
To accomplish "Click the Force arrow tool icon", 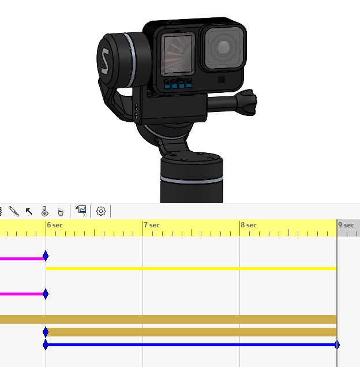I will click(29, 211).
